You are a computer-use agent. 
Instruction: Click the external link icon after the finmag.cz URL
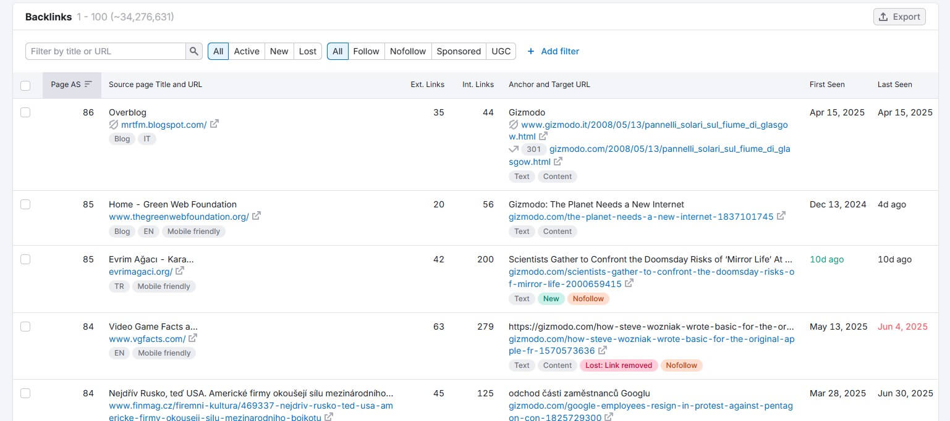click(x=329, y=416)
